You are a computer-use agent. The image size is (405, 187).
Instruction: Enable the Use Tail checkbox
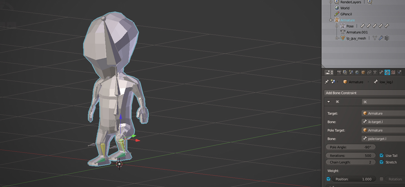(x=381, y=156)
